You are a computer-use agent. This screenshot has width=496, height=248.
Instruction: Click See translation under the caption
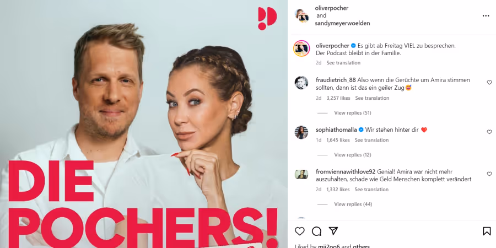click(343, 63)
